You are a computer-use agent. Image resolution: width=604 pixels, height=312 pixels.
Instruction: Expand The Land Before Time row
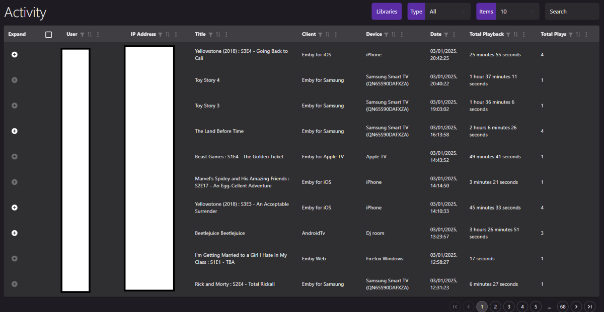pos(14,131)
